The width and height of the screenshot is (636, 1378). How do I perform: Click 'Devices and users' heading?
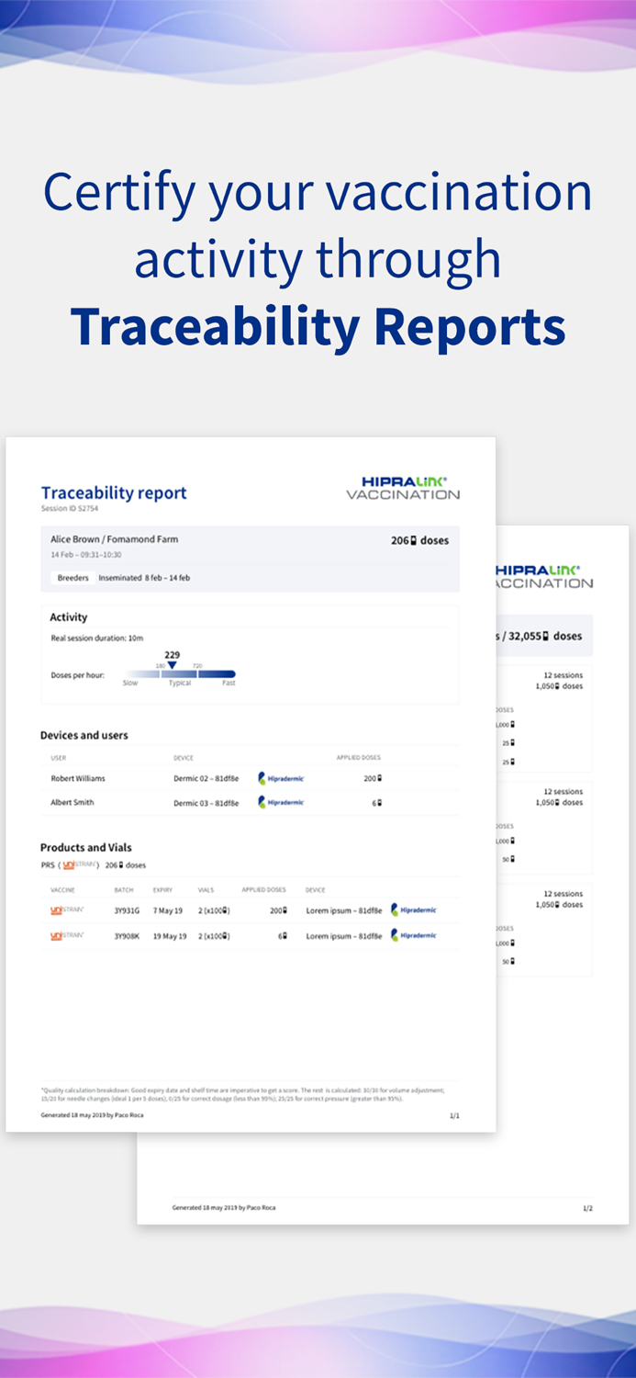[x=84, y=735]
